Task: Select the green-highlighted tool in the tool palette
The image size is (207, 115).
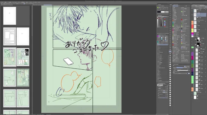Action: click(x=158, y=8)
